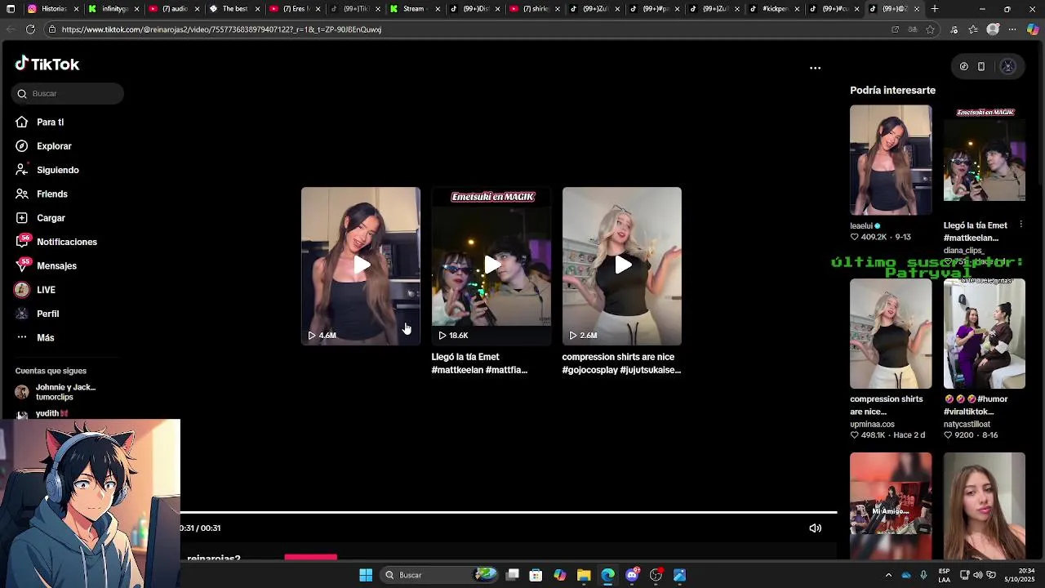The image size is (1045, 588).
Task: Open a new browser tab
Action: coord(935,9)
